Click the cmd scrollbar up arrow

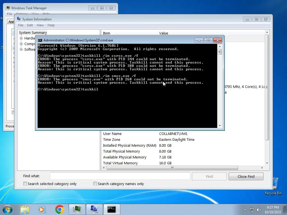coord(220,46)
